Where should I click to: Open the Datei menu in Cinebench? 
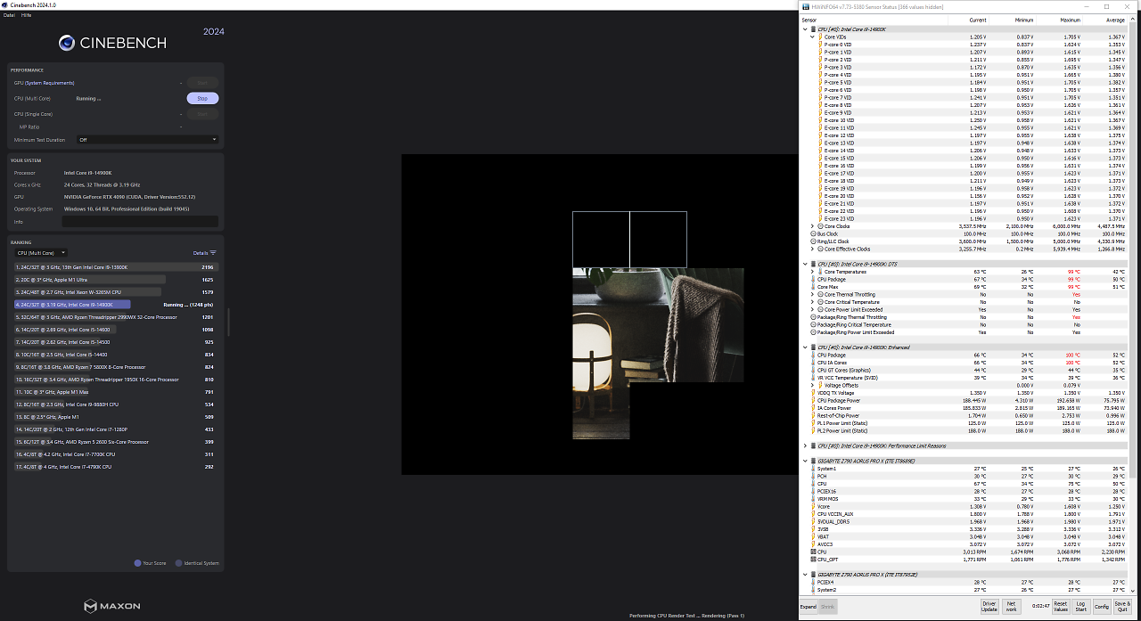click(x=9, y=15)
